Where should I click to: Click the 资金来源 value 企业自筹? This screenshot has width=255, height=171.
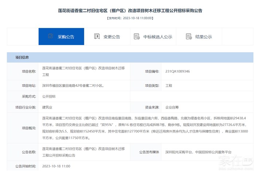point(172,107)
